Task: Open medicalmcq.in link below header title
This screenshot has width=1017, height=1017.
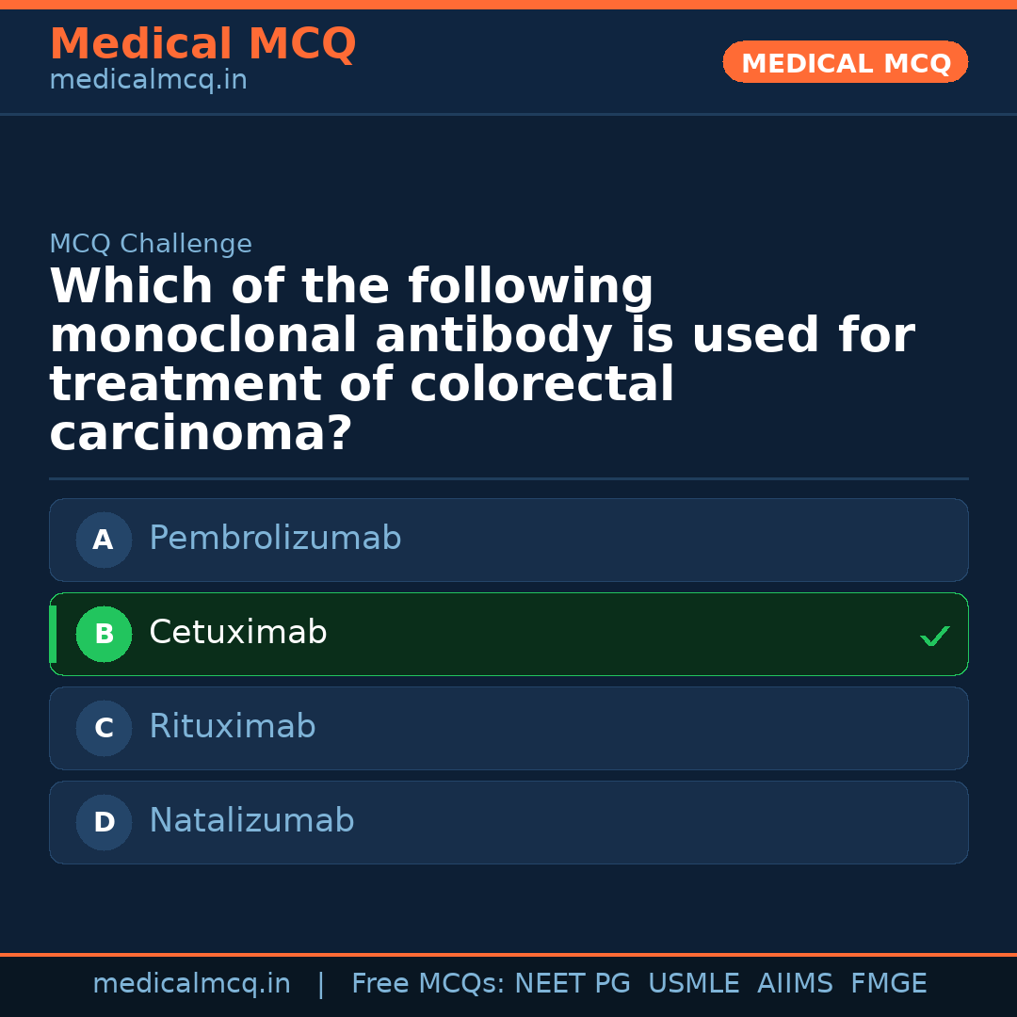Action: coord(148,81)
